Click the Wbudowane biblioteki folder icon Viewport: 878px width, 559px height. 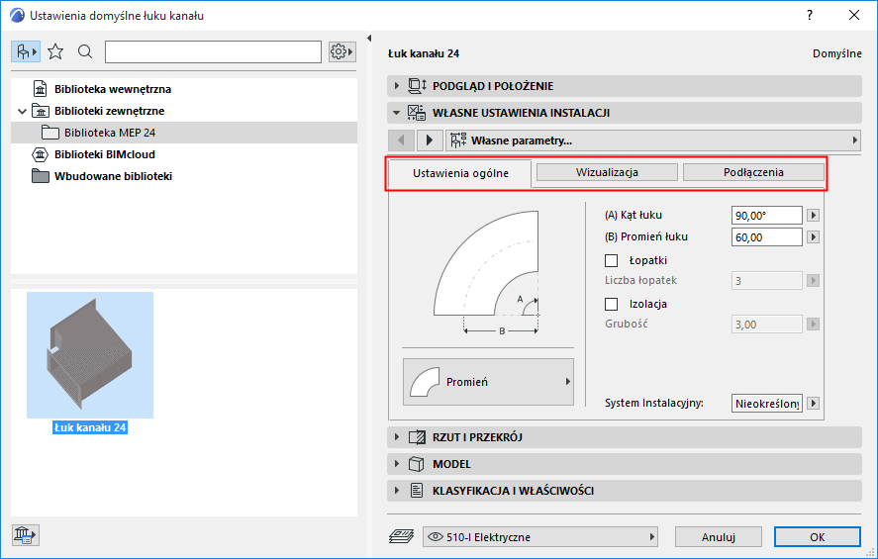[41, 176]
